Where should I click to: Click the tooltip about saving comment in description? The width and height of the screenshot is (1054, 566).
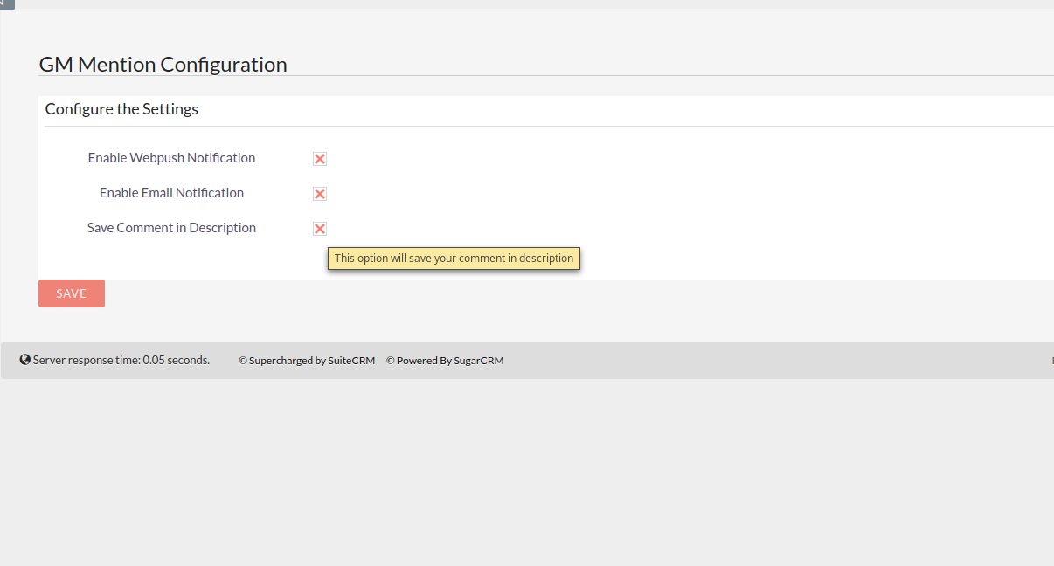pos(454,259)
